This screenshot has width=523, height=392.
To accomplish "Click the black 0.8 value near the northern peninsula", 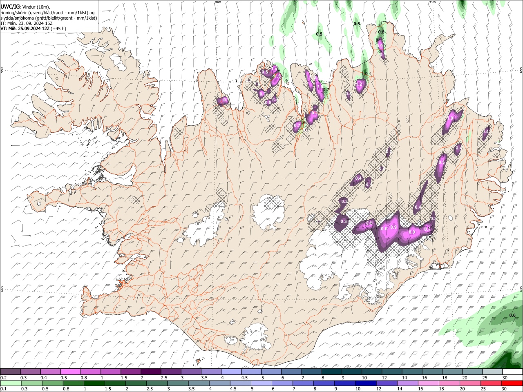I will [381, 32].
